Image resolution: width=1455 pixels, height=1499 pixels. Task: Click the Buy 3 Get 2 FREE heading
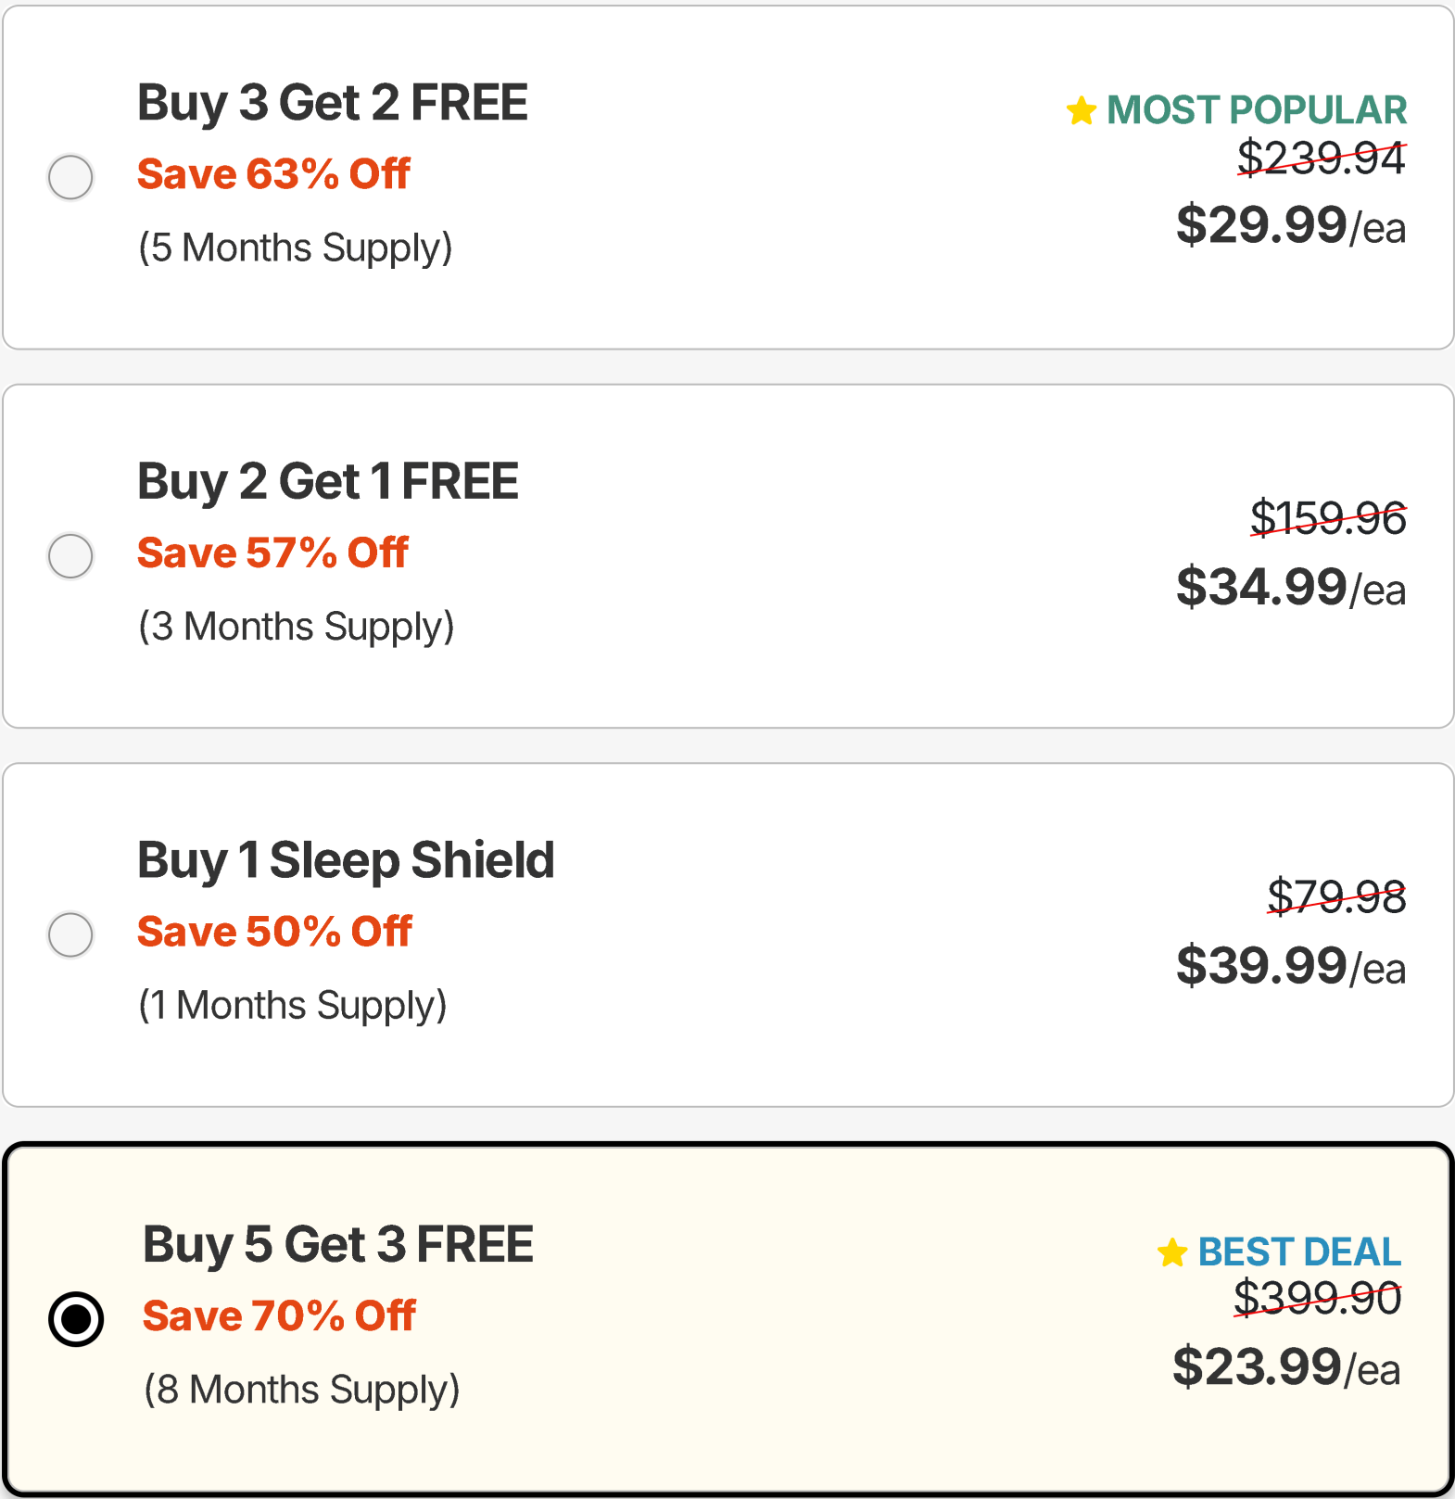point(332,103)
